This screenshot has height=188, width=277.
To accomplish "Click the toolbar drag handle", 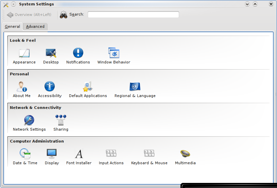I will coord(3,15).
